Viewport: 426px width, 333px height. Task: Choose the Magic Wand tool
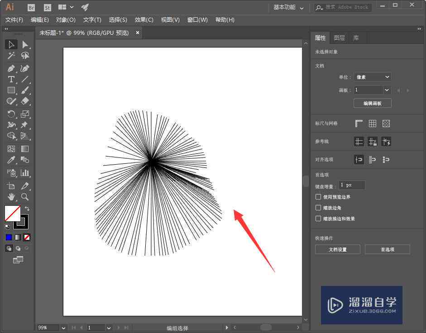click(11, 56)
